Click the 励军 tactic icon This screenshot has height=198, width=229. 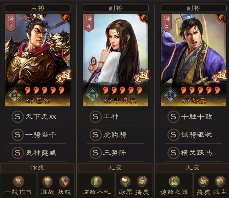point(125,181)
